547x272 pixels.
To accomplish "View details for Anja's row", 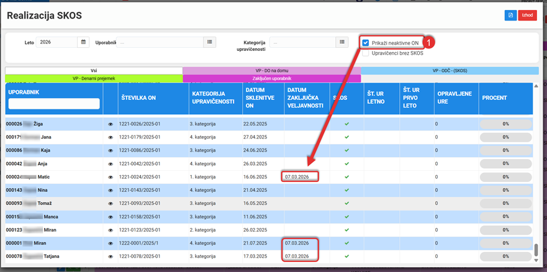I will point(111,164).
